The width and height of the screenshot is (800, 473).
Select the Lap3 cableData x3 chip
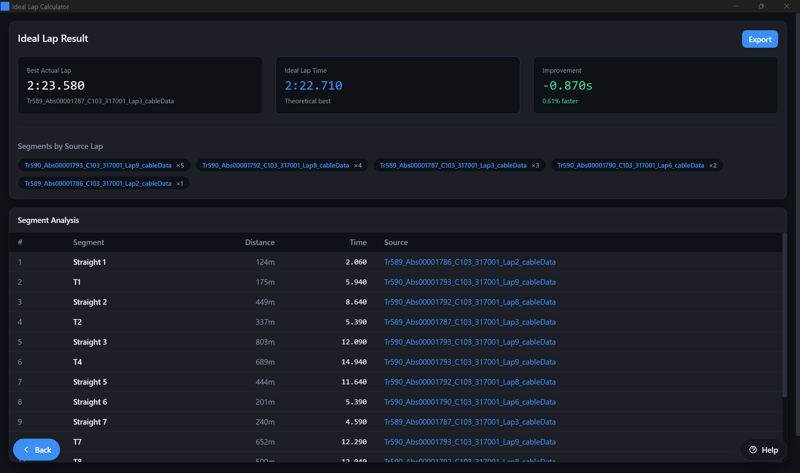pyautogui.click(x=459, y=165)
